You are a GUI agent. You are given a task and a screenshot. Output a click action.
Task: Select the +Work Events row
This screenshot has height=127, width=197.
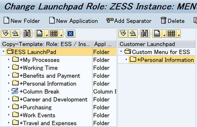click(x=58, y=115)
